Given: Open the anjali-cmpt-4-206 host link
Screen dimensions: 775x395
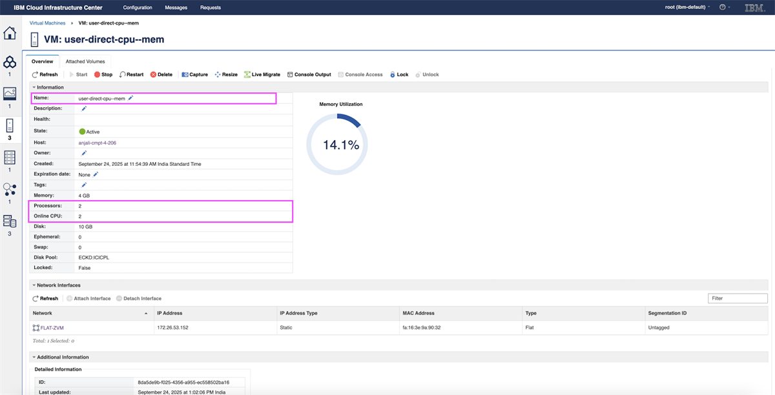Looking at the screenshot, I should pyautogui.click(x=97, y=143).
